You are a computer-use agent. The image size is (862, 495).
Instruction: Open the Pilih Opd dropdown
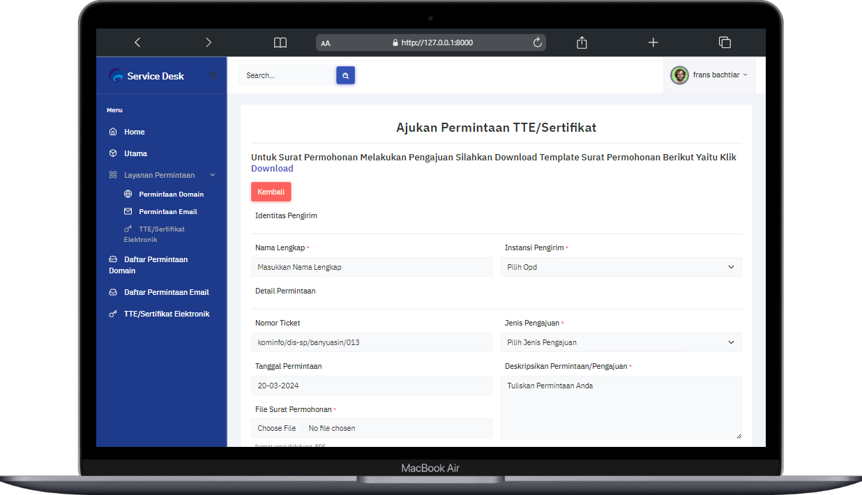(x=621, y=267)
